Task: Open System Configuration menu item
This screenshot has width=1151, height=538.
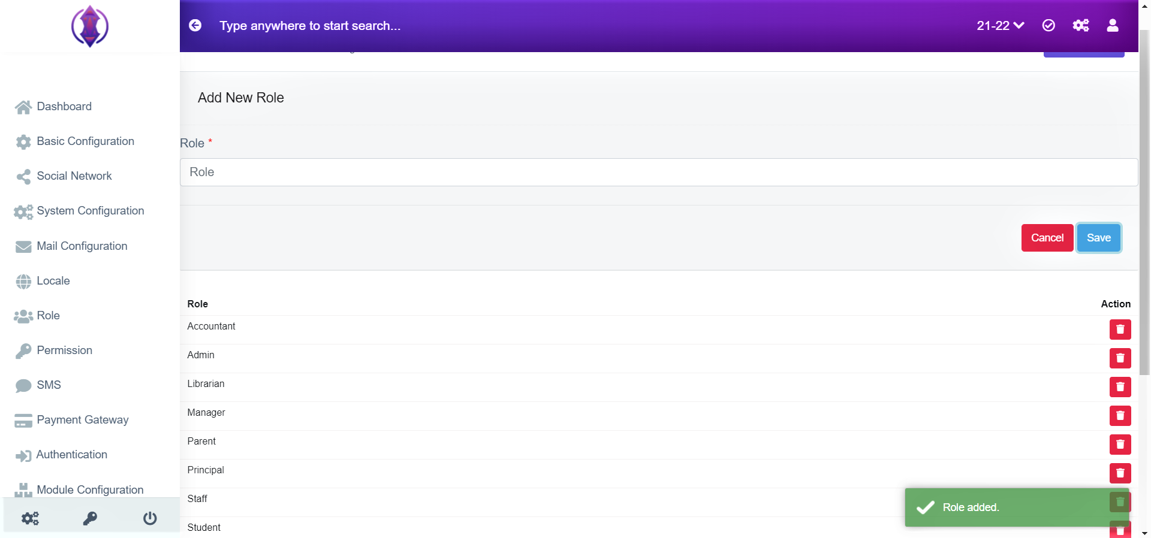Action: pos(91,211)
